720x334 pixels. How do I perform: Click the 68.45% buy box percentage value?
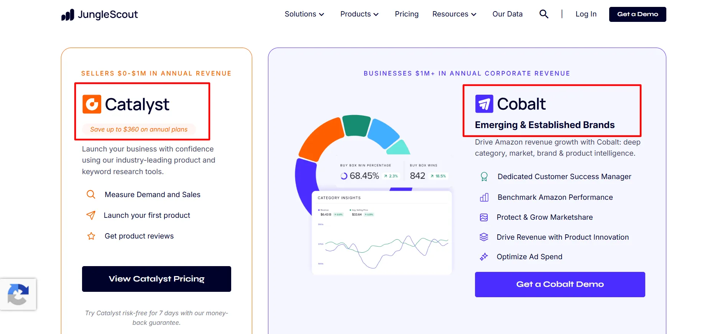point(364,176)
